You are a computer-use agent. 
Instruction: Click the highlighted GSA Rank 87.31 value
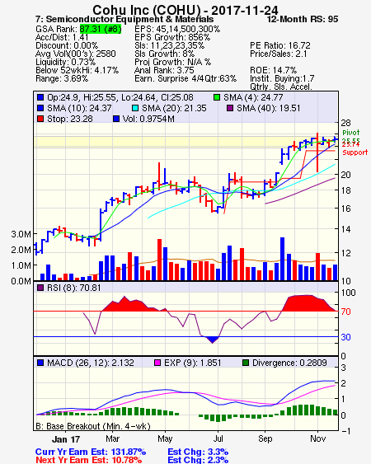coord(101,29)
